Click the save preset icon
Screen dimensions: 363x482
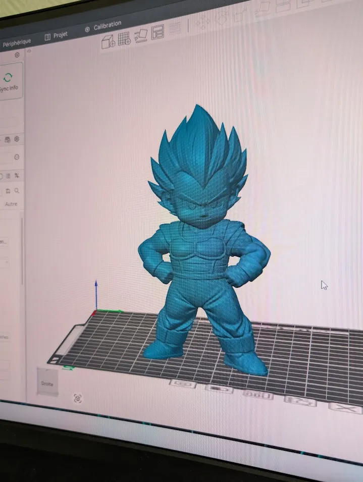coord(8,191)
